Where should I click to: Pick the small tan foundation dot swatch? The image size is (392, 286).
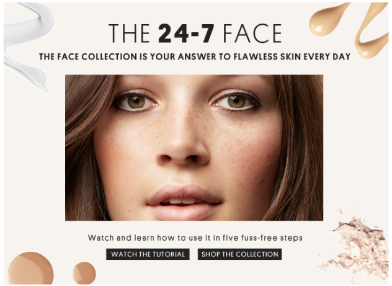click(x=84, y=273)
